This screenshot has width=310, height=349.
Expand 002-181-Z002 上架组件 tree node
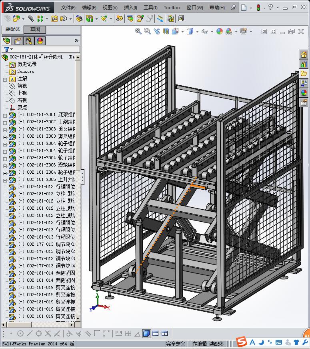(x=5, y=123)
